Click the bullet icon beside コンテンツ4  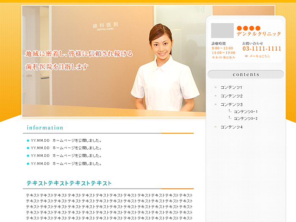(216, 127)
